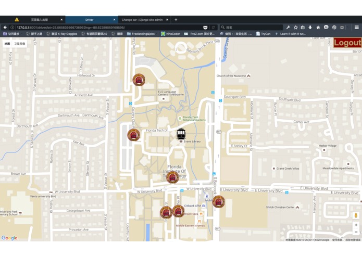Save page with the Pocket icon in address bar
The height and width of the screenshot is (257, 362).
coord(205,28)
